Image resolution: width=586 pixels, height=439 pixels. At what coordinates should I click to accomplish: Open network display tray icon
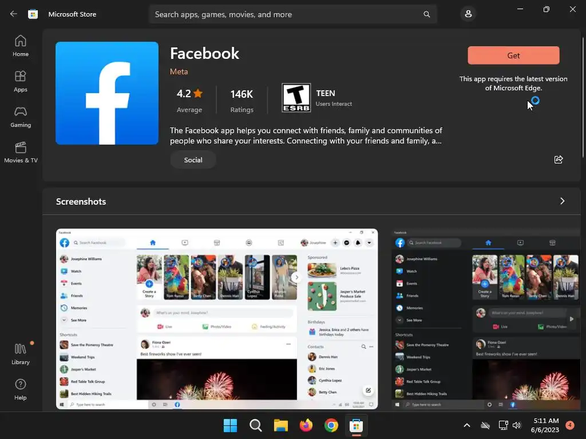point(503,425)
